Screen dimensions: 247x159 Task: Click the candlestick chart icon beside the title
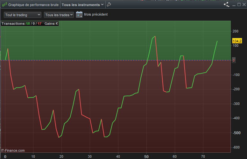[4, 4]
